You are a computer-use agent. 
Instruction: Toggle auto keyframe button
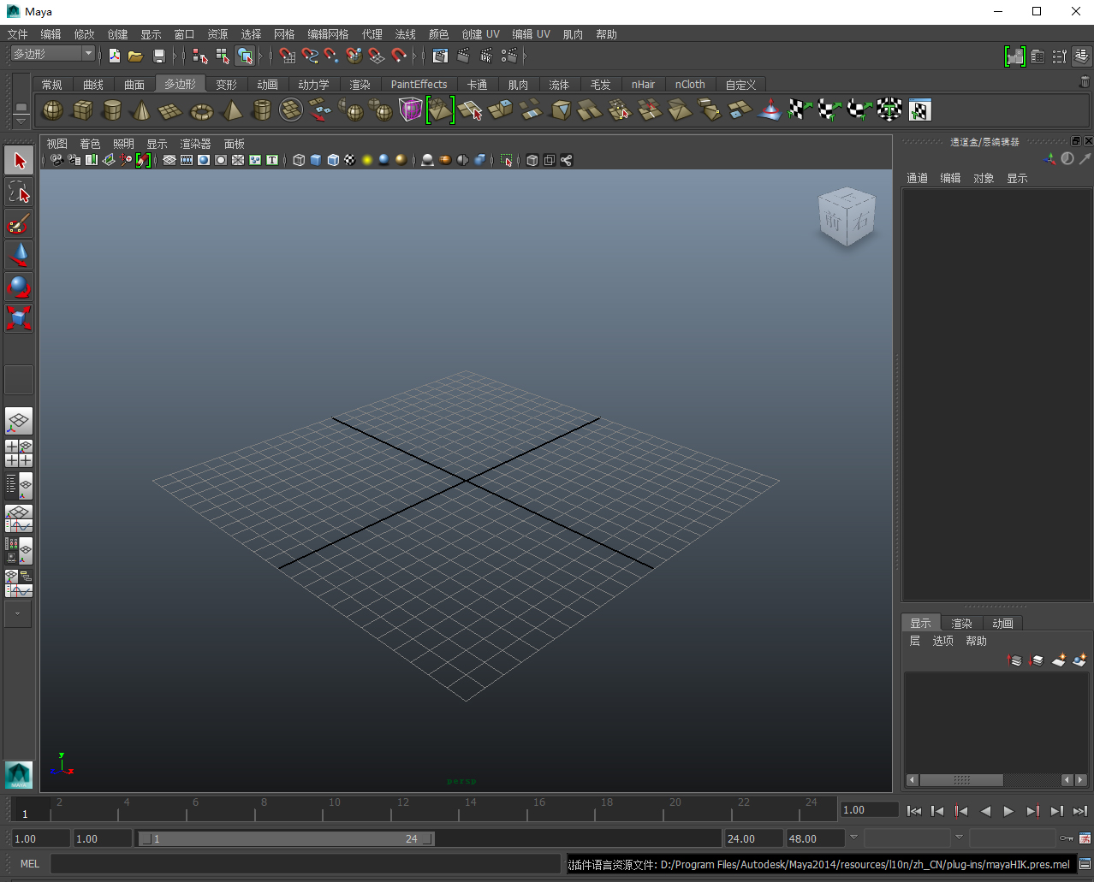point(1067,838)
